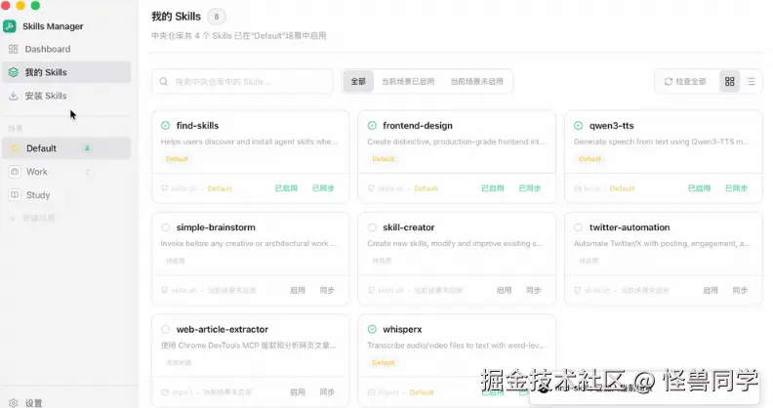The width and height of the screenshot is (773, 408).
Task: Toggle the skill-creator selection circle
Action: (372, 227)
